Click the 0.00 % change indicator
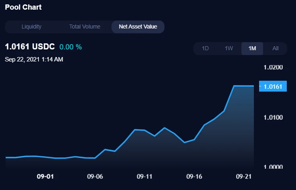This screenshot has width=296, height=190. pyautogui.click(x=71, y=47)
